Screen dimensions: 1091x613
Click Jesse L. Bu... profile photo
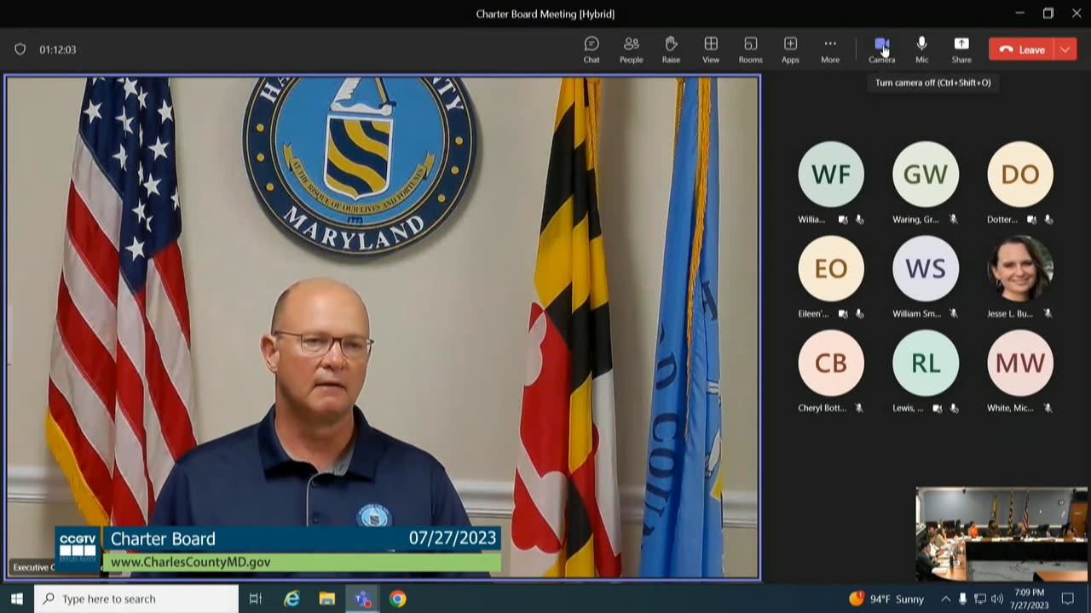pyautogui.click(x=1020, y=268)
